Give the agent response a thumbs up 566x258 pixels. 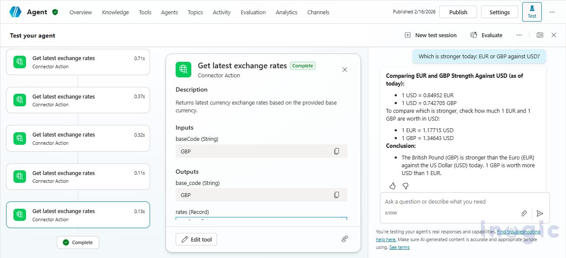pyautogui.click(x=393, y=185)
